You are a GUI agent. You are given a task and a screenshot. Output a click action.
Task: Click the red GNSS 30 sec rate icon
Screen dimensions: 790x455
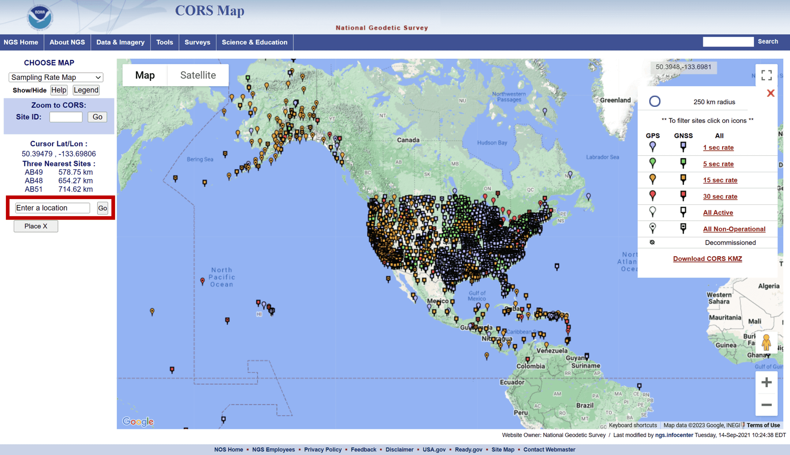(683, 195)
